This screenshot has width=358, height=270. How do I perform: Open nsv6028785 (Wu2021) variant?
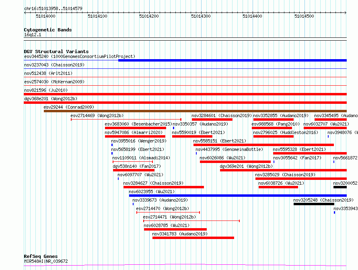coord(167,225)
